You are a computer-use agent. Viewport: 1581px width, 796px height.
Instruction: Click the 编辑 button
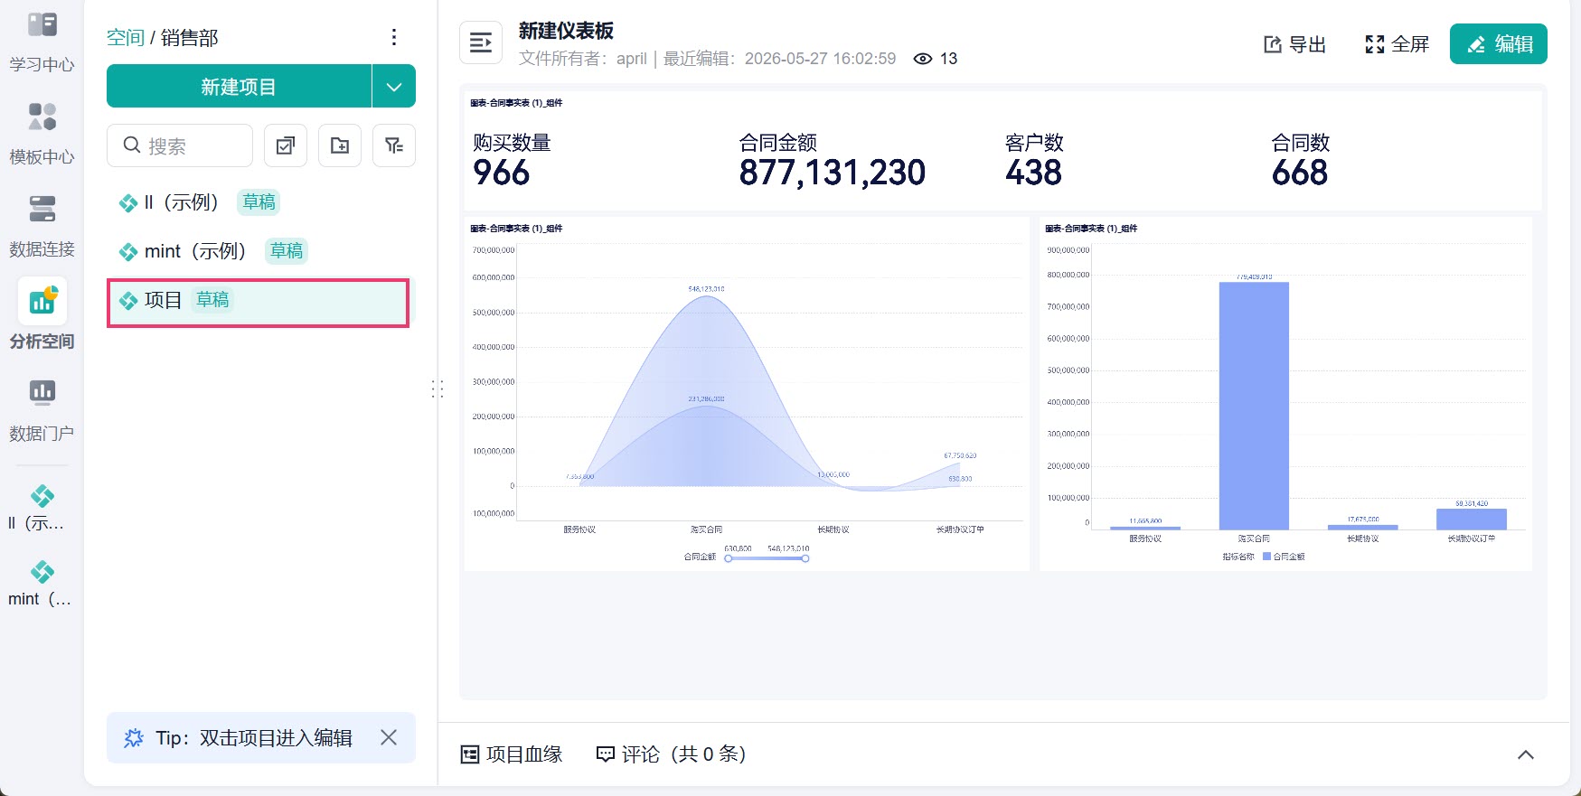[x=1499, y=44]
